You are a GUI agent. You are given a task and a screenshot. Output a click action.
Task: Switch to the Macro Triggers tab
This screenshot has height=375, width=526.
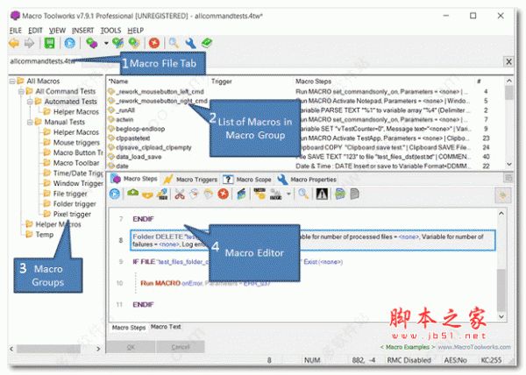[x=190, y=180]
